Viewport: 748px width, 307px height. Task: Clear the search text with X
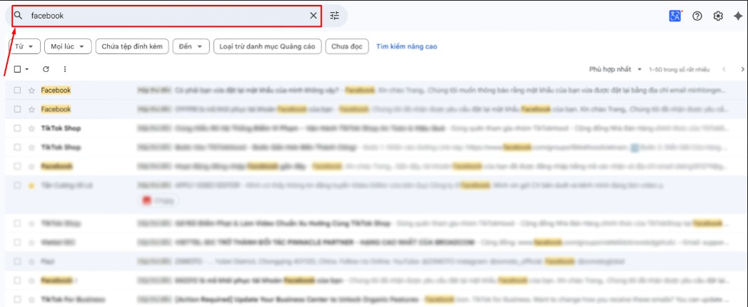click(x=313, y=16)
